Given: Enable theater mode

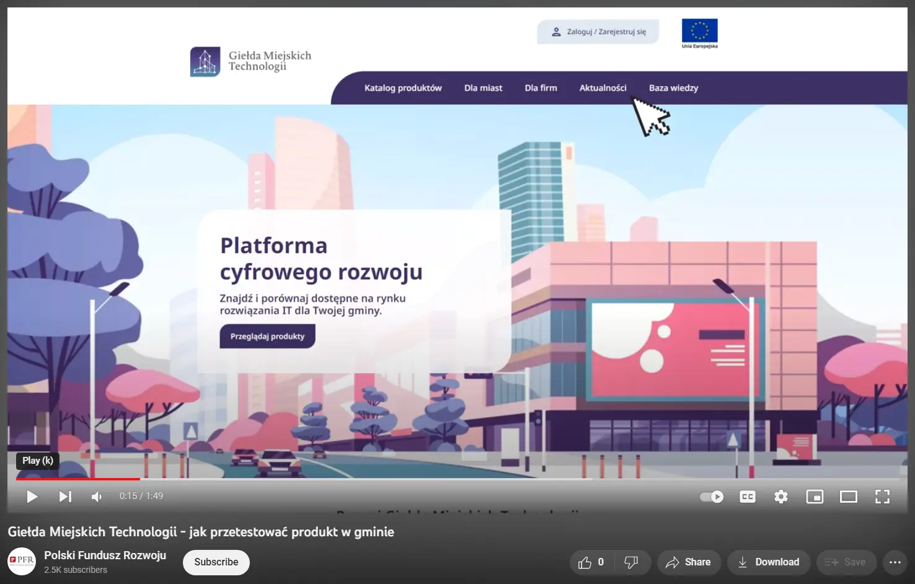Looking at the screenshot, I should pyautogui.click(x=849, y=497).
